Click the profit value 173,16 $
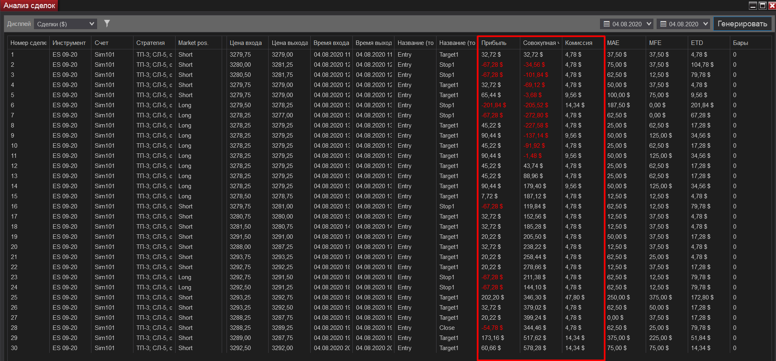 [493, 338]
